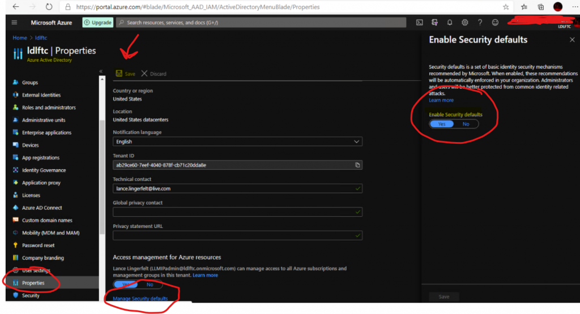Discard property changes
The height and width of the screenshot is (314, 580).
tap(154, 74)
